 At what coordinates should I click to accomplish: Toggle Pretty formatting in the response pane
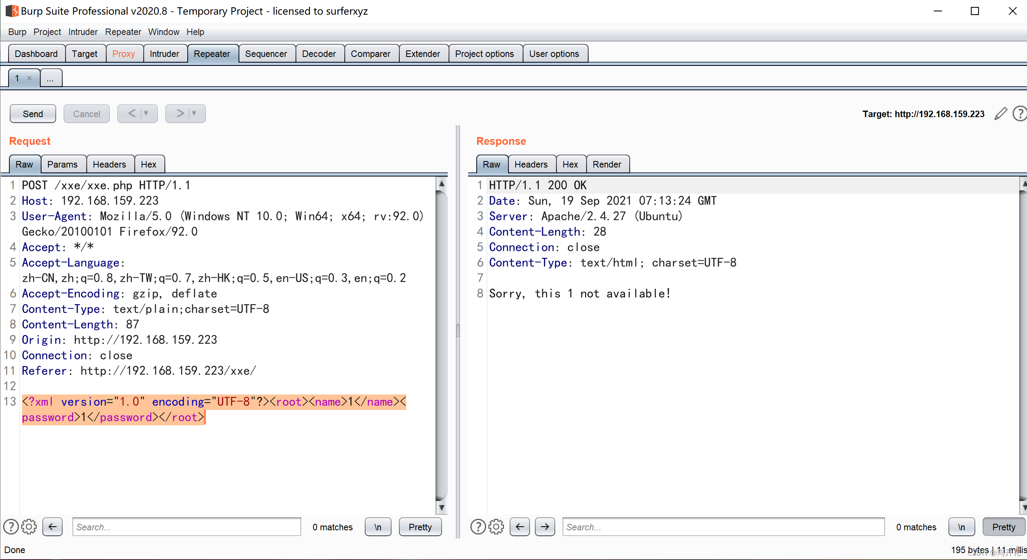(1003, 527)
